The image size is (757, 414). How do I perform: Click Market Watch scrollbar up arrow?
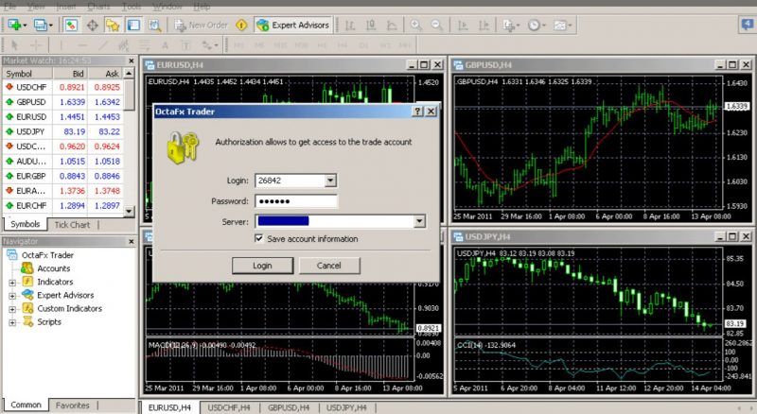pos(129,74)
